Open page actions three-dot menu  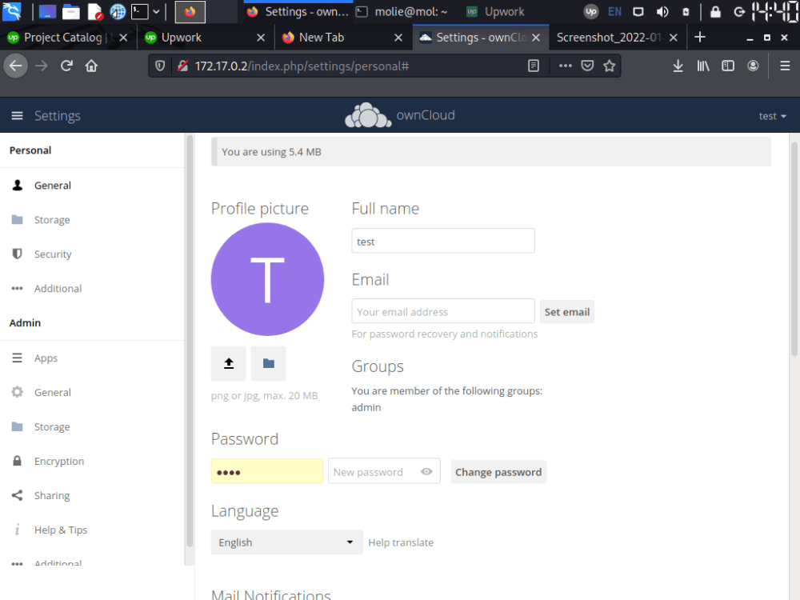566,66
